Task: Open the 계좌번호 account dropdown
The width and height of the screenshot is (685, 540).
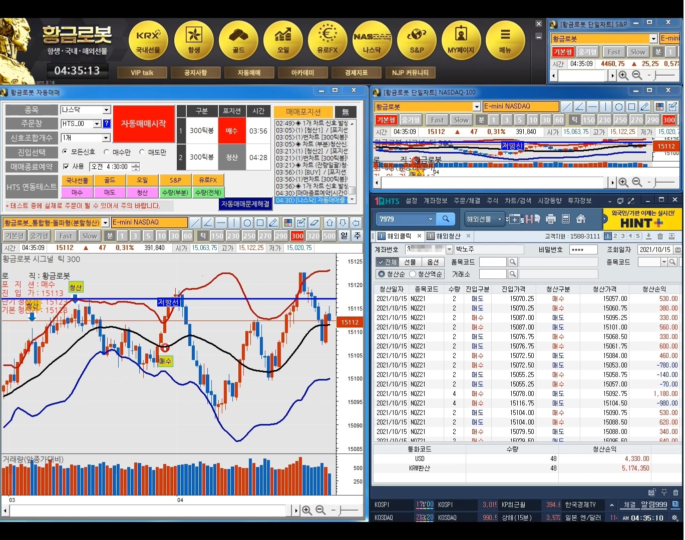Action: (x=449, y=249)
